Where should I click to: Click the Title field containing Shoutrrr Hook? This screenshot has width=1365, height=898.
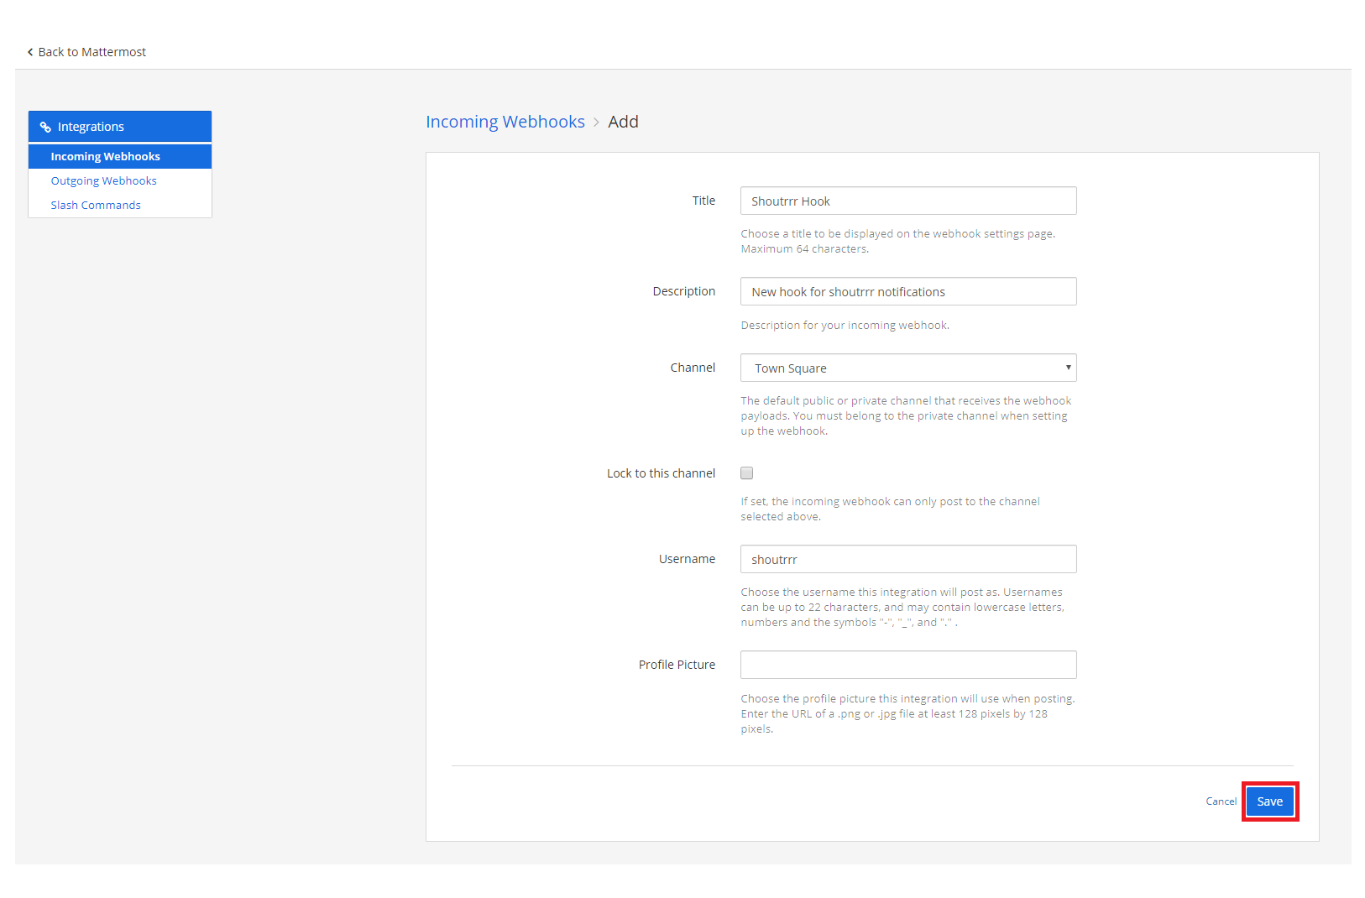(907, 201)
